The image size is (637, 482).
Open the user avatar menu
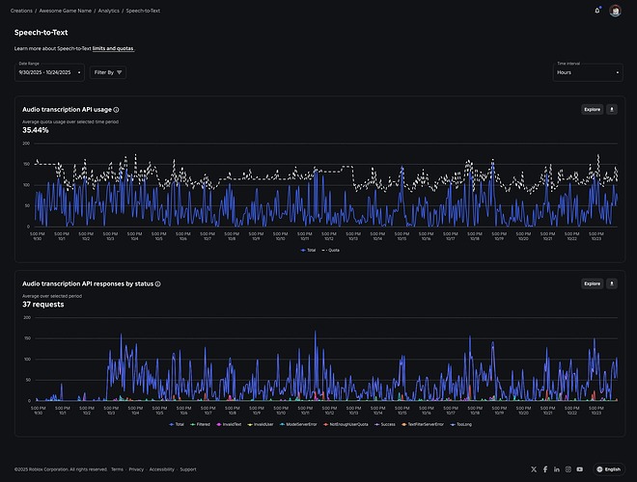[615, 11]
